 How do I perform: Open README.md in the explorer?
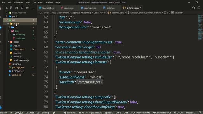tap(18, 71)
